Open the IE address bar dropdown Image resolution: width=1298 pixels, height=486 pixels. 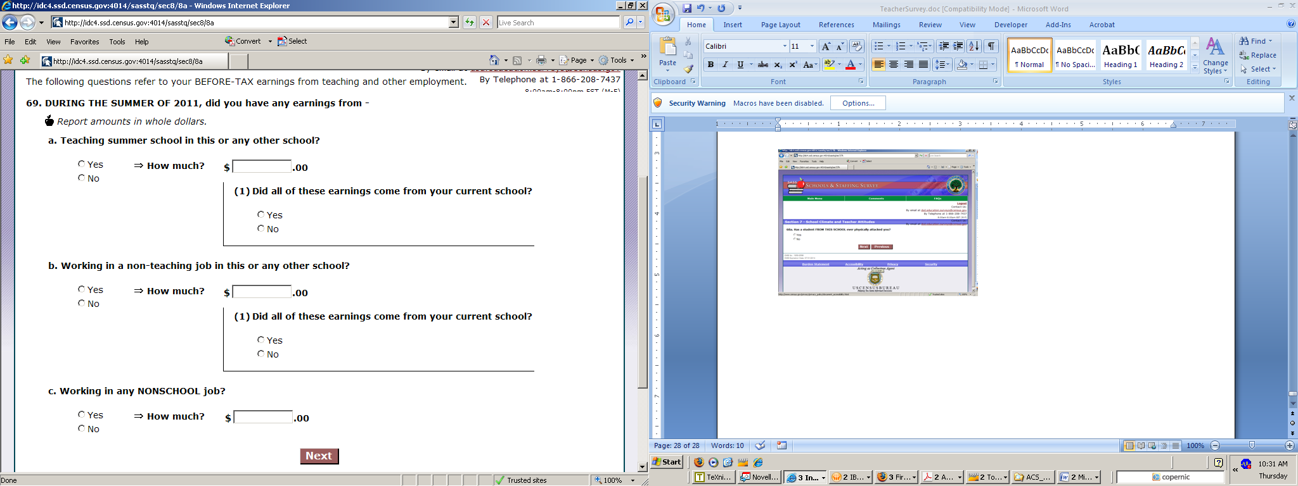[x=454, y=23]
